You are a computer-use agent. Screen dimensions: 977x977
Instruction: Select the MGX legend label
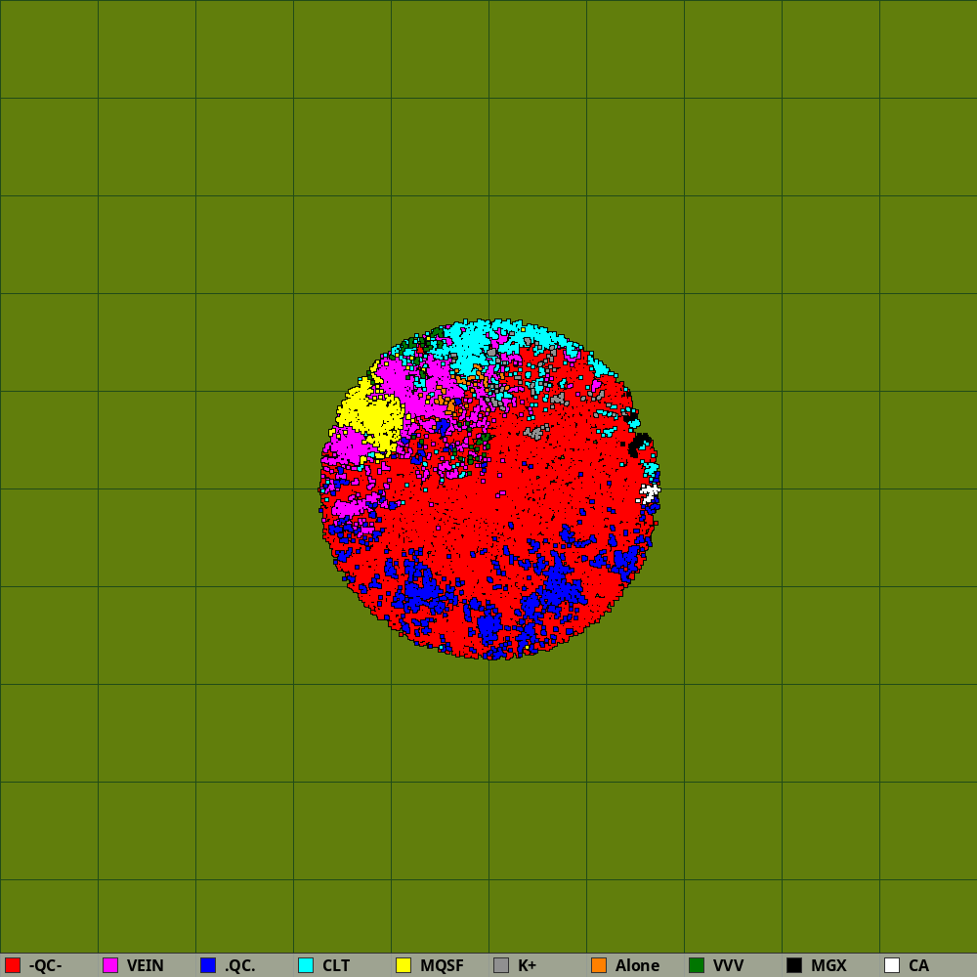pyautogui.click(x=828, y=966)
